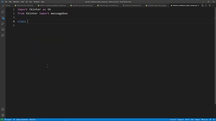This screenshot has height=121, width=216.
Task: Open the Run and Debug view icon
Action: pos(3,24)
